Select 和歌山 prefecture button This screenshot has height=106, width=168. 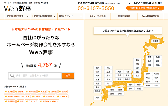point(127,79)
